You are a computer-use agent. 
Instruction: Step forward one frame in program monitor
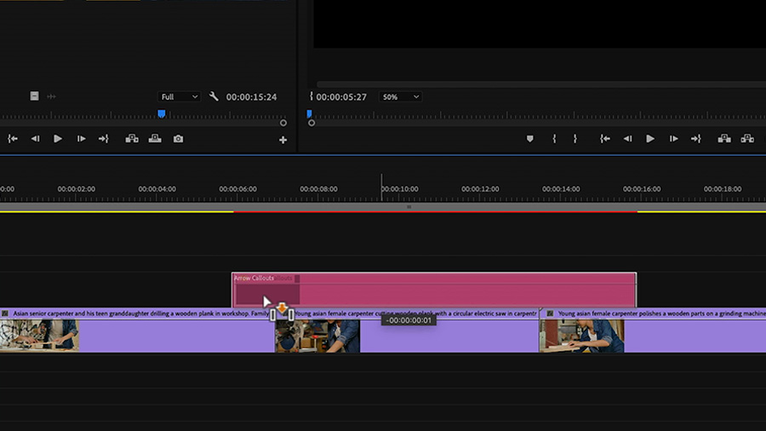click(x=674, y=139)
